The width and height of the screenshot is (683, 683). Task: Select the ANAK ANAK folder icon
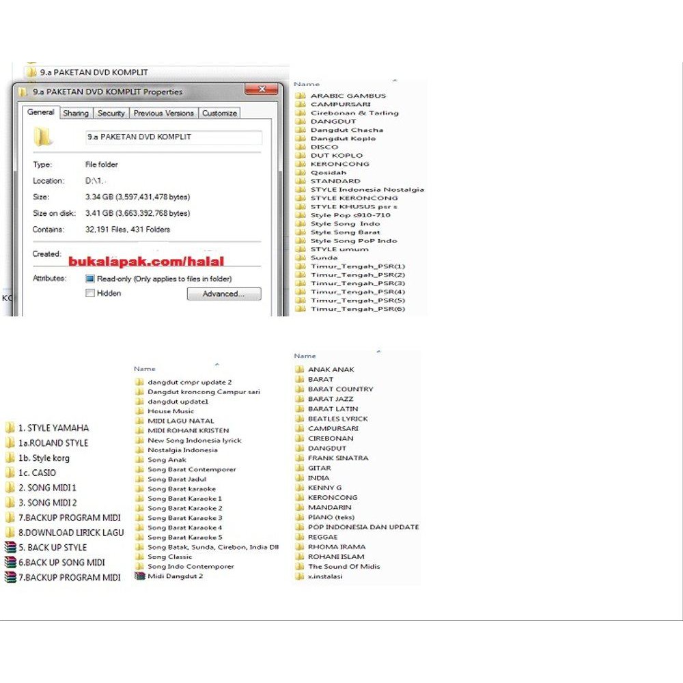[x=299, y=370]
